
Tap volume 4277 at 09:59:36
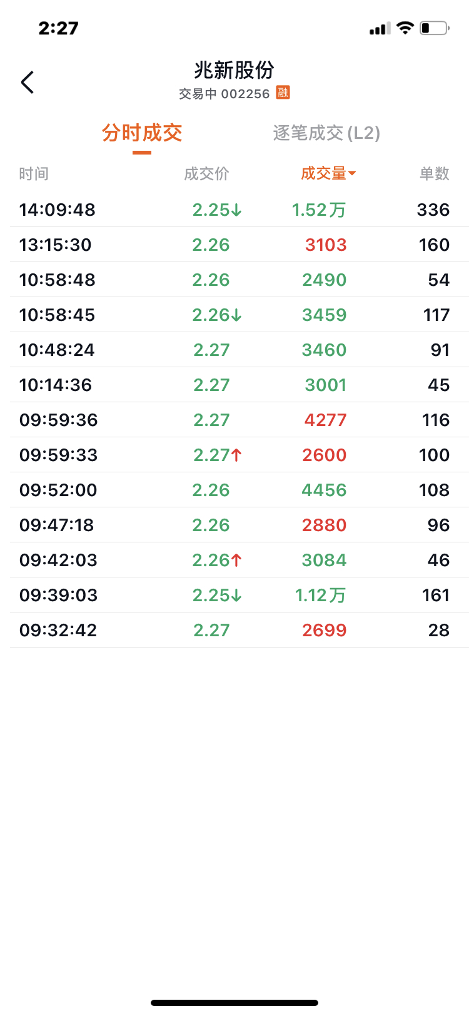point(326,420)
